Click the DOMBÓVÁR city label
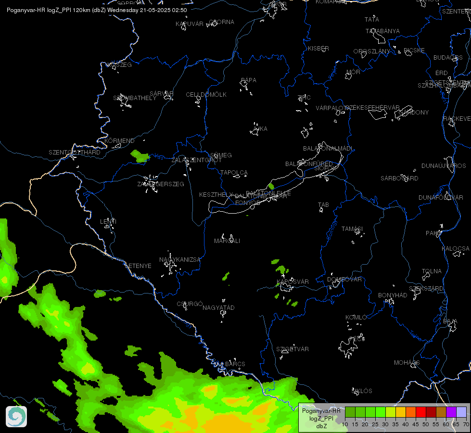Image resolution: width=471 pixels, height=433 pixels. [344, 280]
